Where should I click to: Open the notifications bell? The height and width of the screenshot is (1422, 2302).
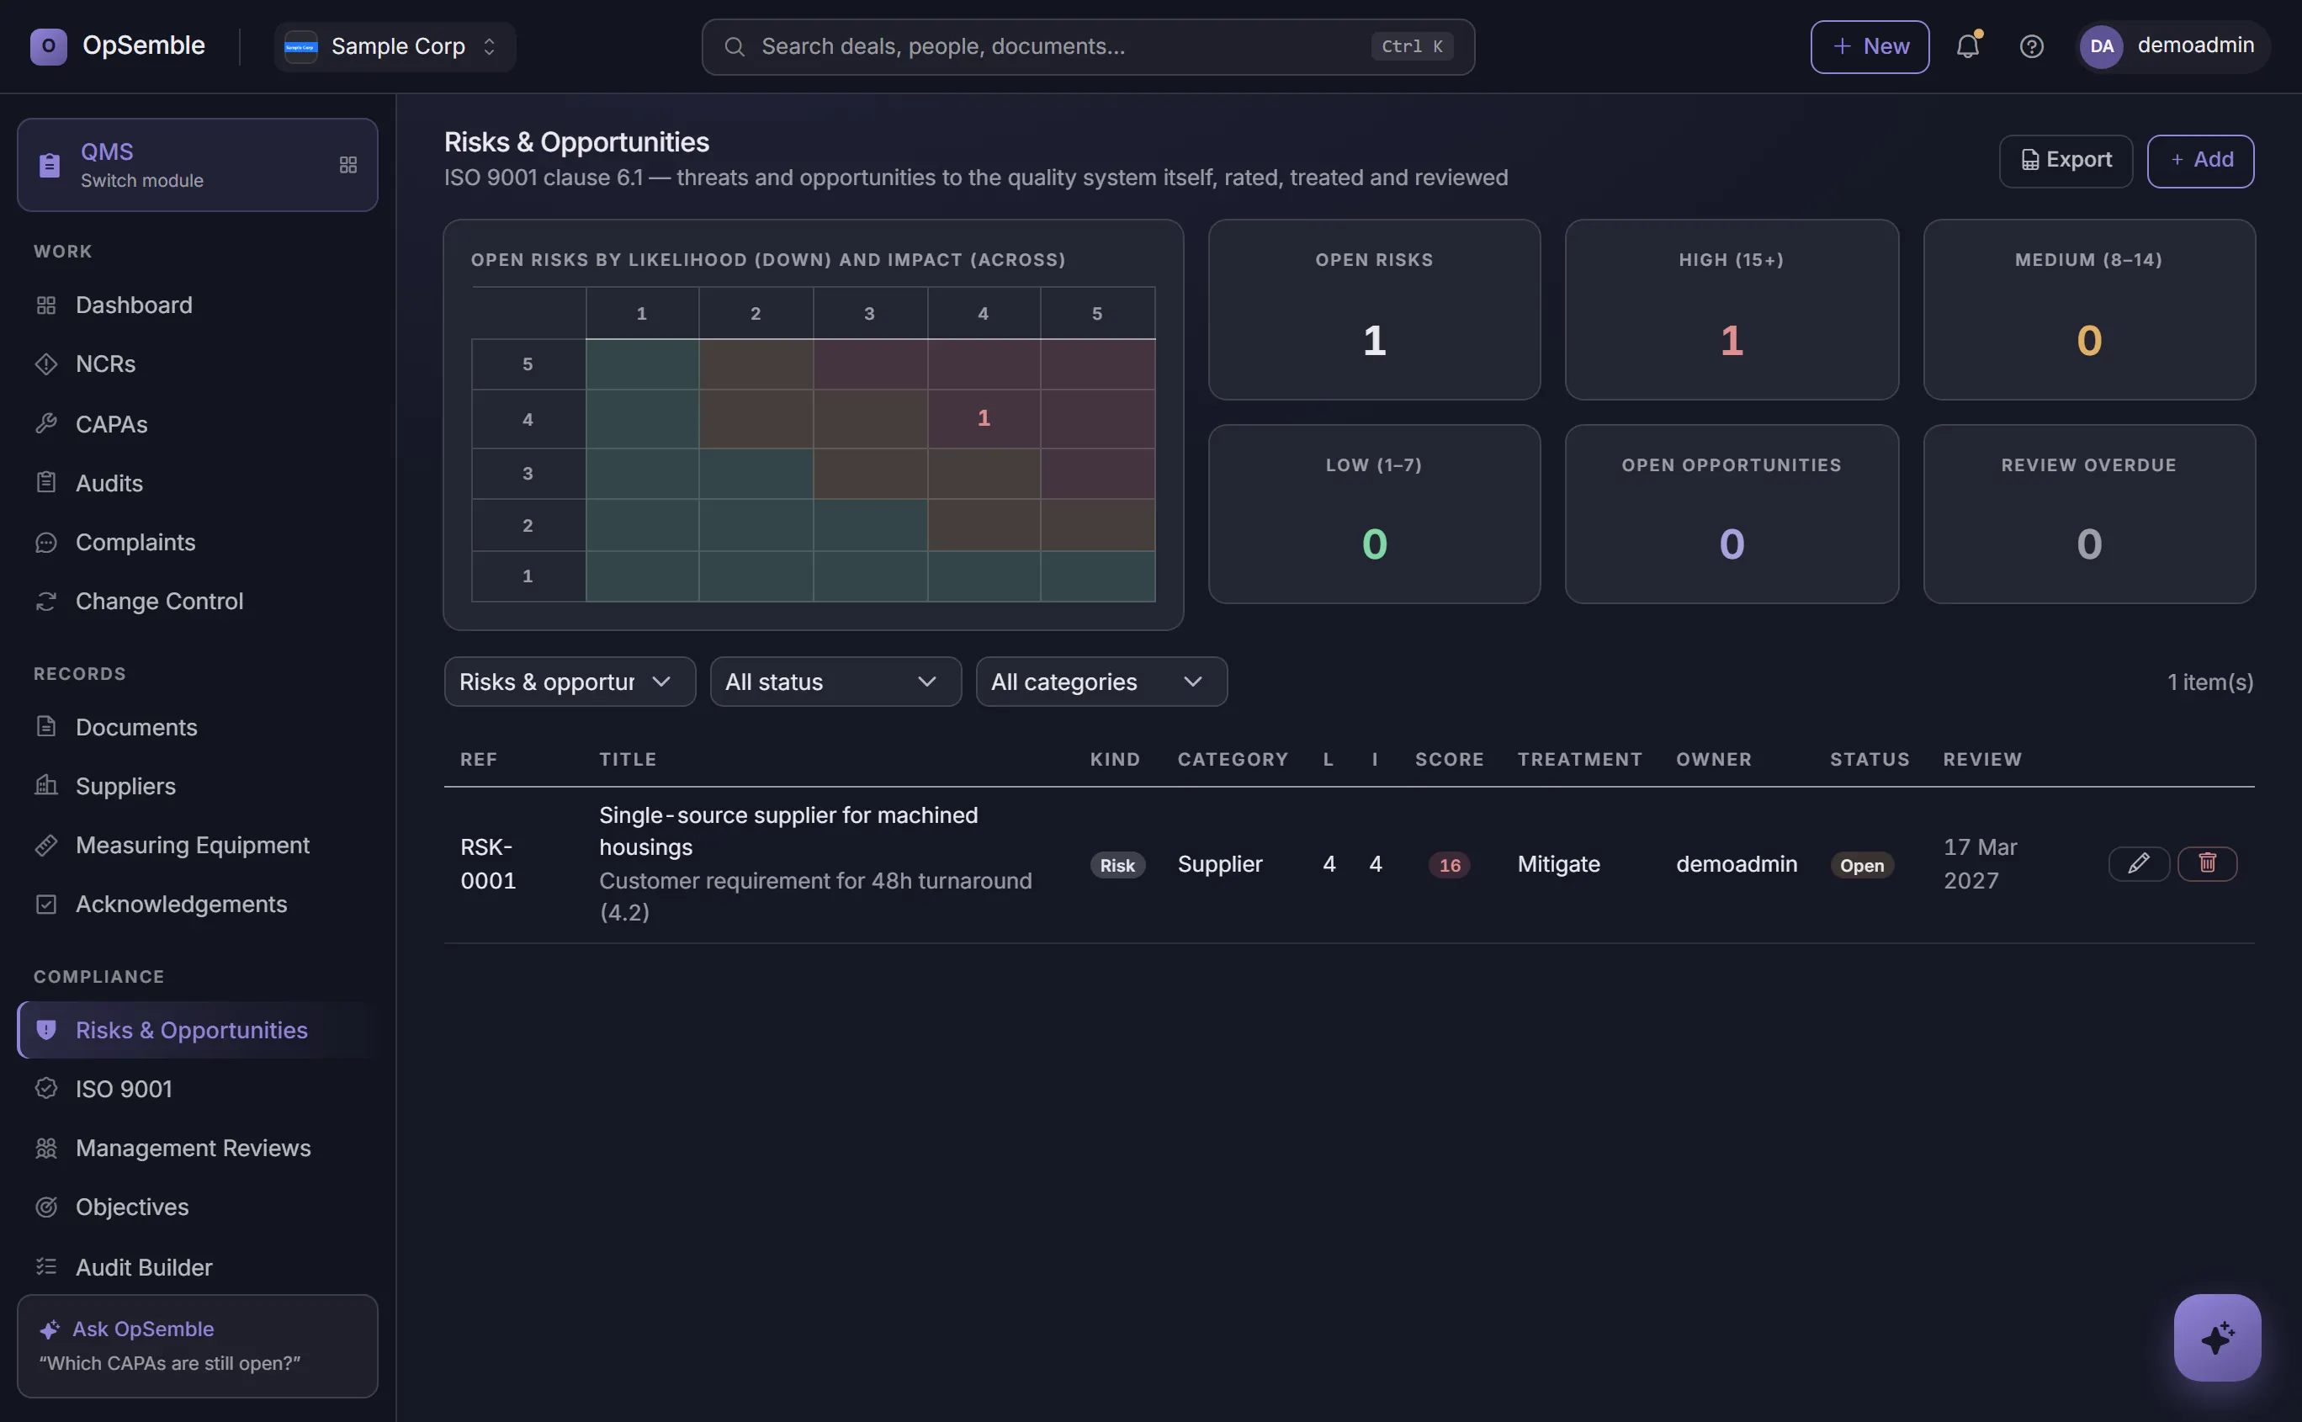pyautogui.click(x=1967, y=46)
